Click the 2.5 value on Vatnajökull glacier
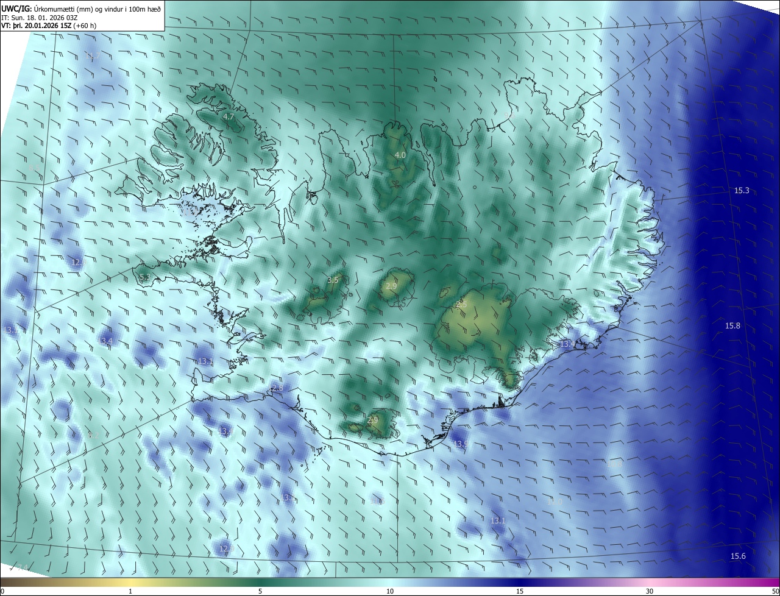The height and width of the screenshot is (596, 780). click(x=461, y=303)
